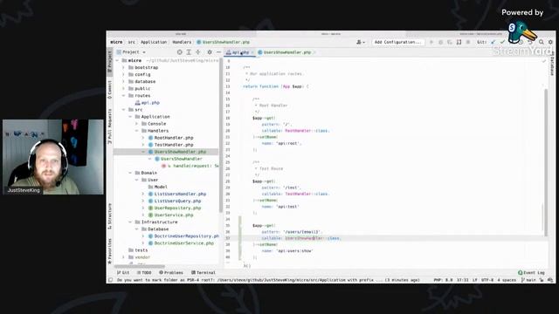Open the Commit tool window side tab
This screenshot has height=314, width=559.
click(110, 90)
